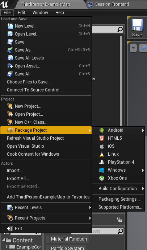Image resolution: width=147 pixels, height=250 pixels.
Task: Expand the Android submenu arrow
Action: tap(143, 130)
